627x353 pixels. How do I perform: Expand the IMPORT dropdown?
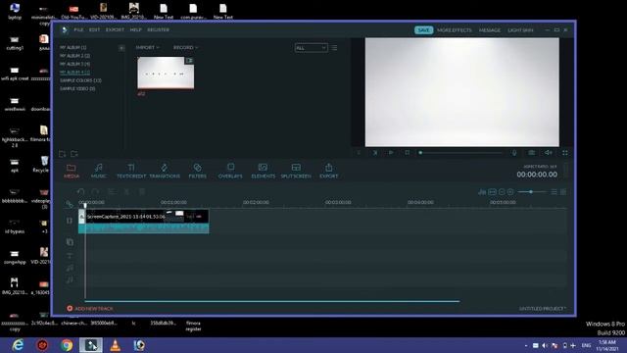pos(147,48)
